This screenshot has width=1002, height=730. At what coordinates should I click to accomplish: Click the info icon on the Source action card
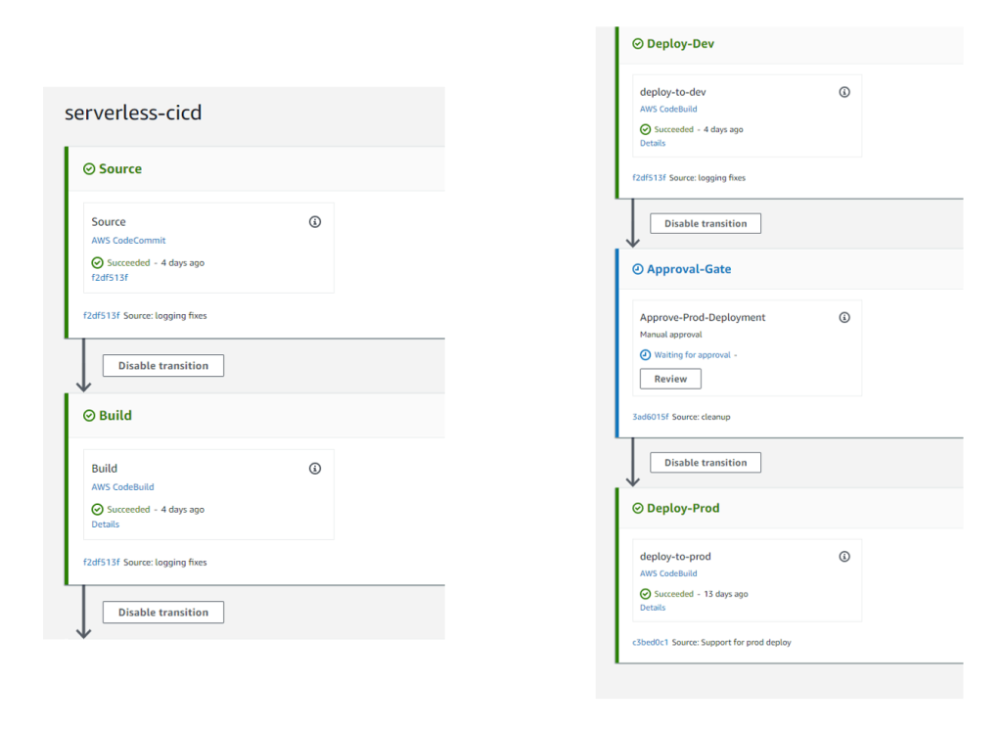[314, 222]
